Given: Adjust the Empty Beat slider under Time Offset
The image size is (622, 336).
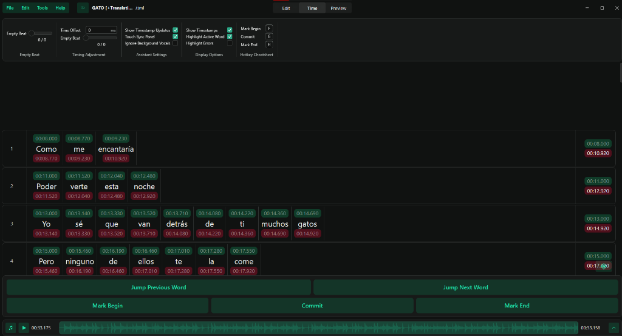Looking at the screenshot, I should [x=100, y=38].
